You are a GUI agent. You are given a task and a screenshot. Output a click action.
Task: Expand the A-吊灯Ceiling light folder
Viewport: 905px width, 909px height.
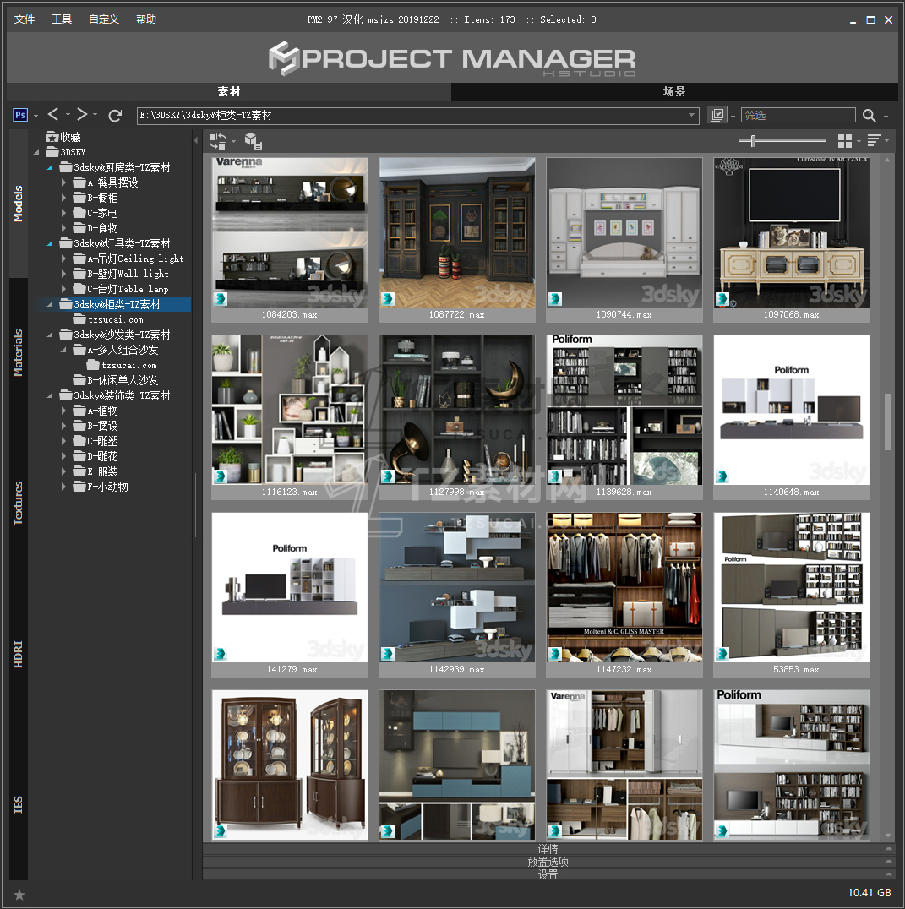tap(64, 259)
